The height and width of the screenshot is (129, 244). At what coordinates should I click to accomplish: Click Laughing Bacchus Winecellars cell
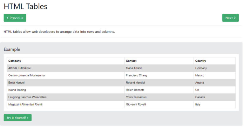27,97
